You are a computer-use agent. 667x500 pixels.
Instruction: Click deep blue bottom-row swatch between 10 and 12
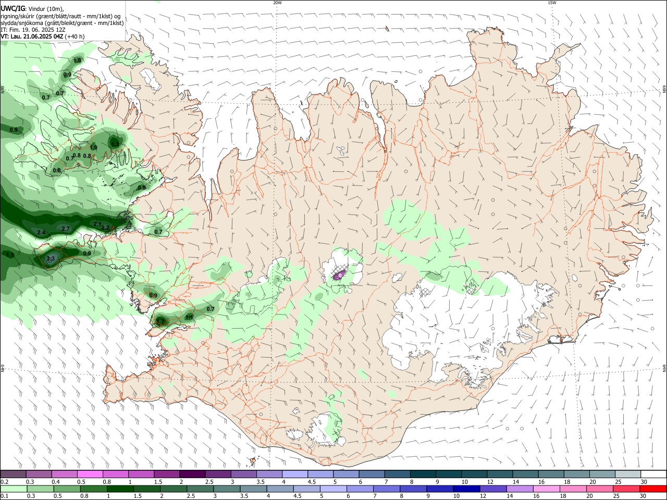click(x=466, y=489)
